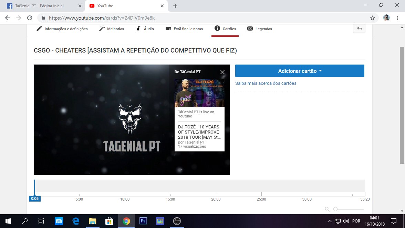Open a new browser tab
The height and width of the screenshot is (228, 405).
pyautogui.click(x=175, y=6)
